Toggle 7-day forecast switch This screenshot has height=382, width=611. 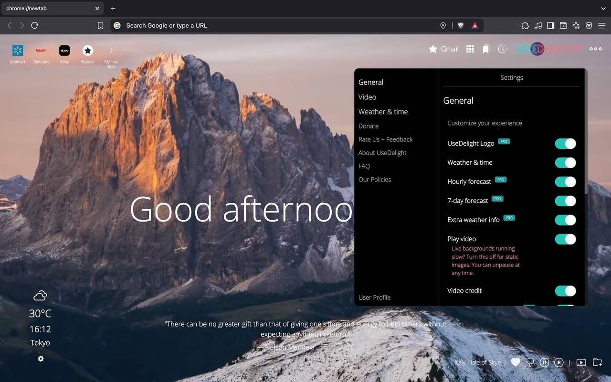click(x=565, y=201)
